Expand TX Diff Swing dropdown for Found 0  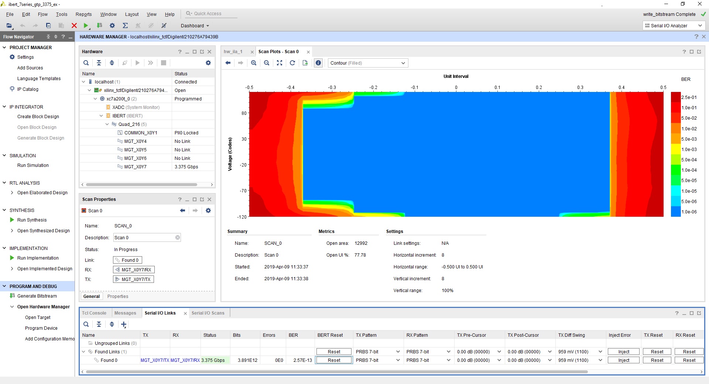tap(600, 360)
